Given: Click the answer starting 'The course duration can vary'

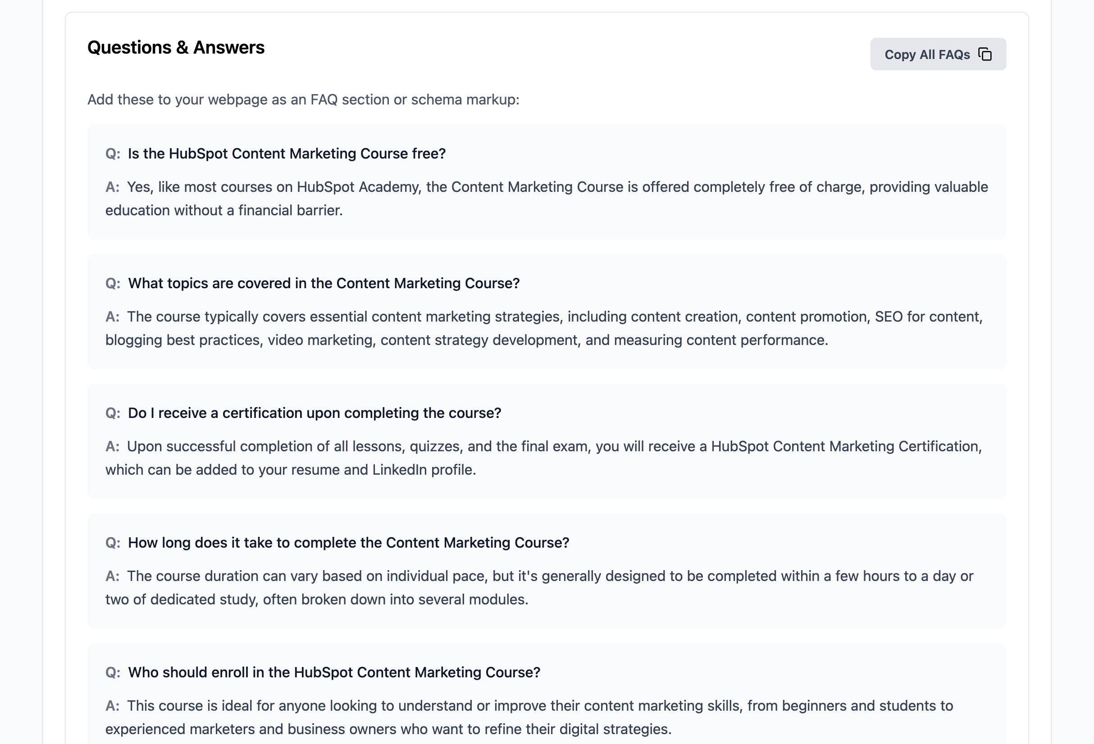Looking at the screenshot, I should (539, 588).
